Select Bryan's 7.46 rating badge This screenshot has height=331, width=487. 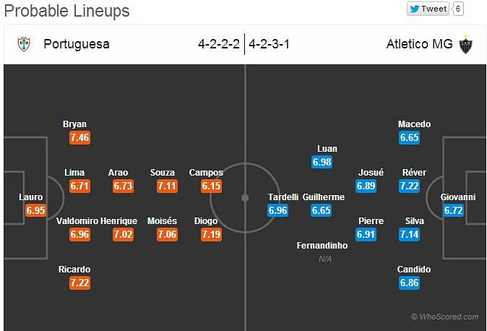(x=79, y=138)
